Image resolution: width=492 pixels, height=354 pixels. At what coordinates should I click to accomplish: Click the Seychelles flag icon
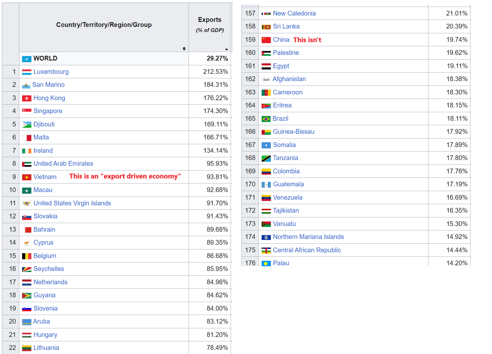coord(27,269)
